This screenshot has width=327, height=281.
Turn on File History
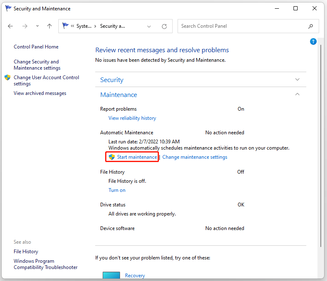coord(117,190)
